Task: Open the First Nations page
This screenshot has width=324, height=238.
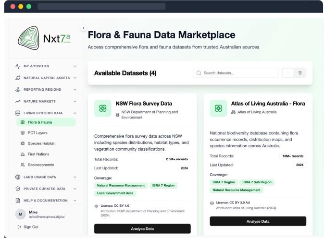Action: [46, 154]
